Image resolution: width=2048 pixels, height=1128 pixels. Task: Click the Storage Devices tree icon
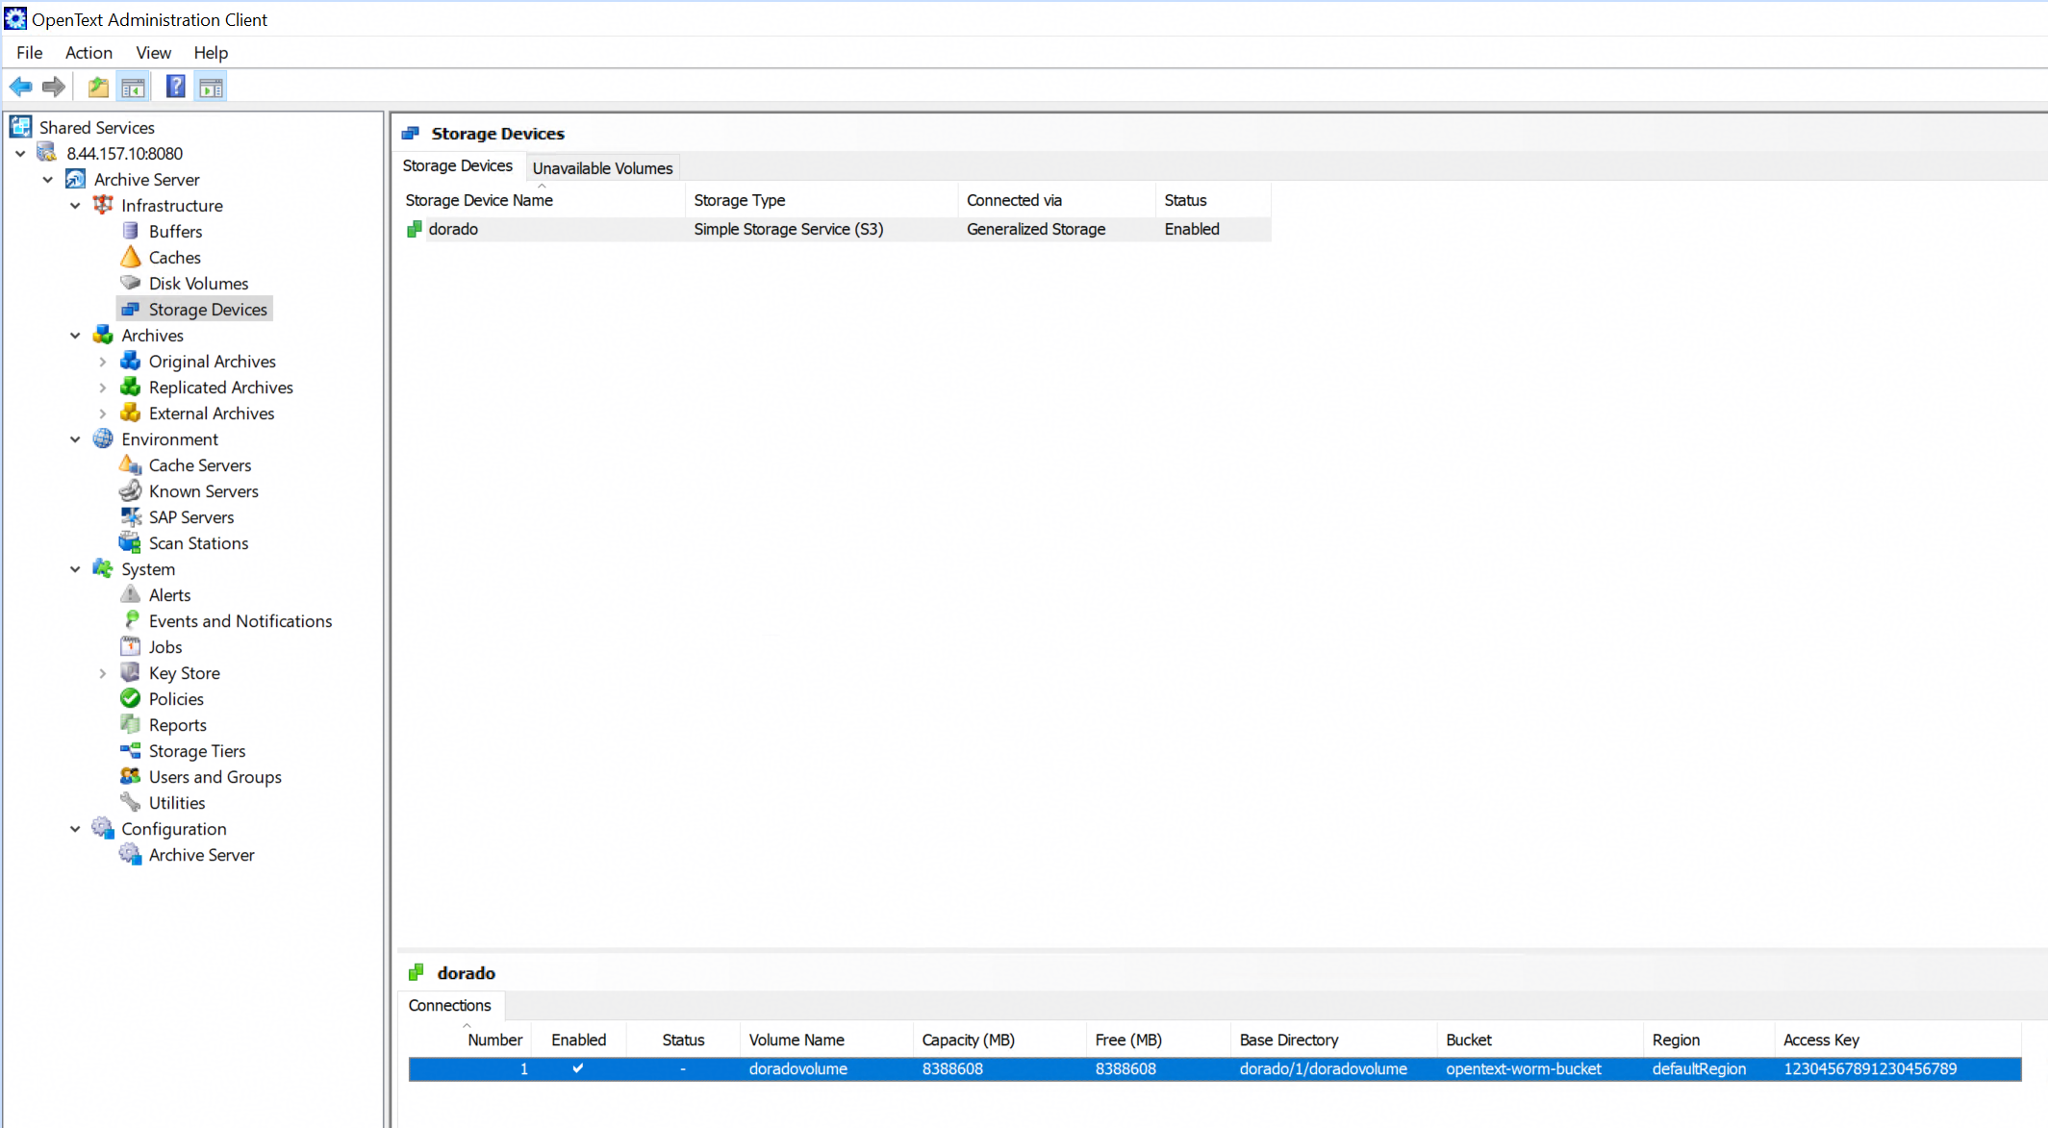(131, 309)
